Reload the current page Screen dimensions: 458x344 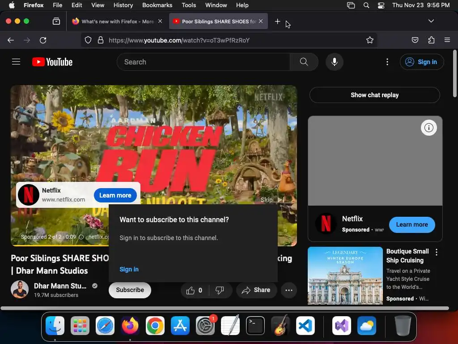[43, 40]
